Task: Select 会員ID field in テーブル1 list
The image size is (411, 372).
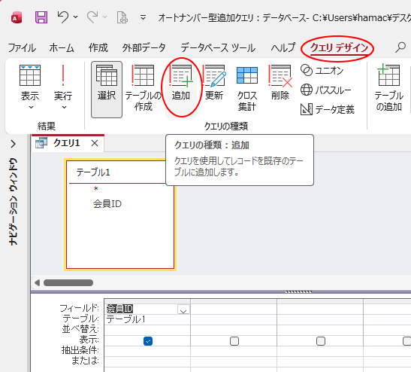Action: (107, 204)
